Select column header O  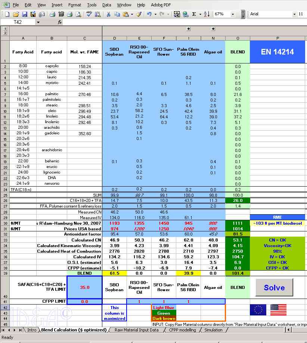tap(238, 38)
